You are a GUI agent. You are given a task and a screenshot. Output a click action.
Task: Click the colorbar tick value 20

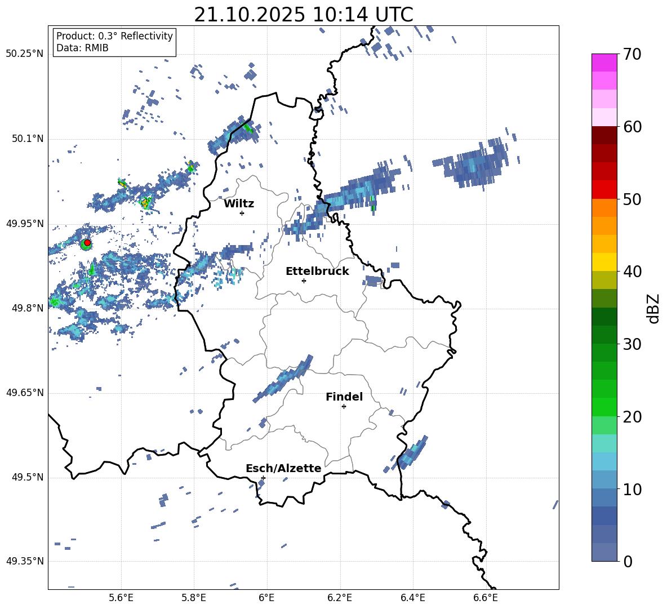tap(632, 416)
